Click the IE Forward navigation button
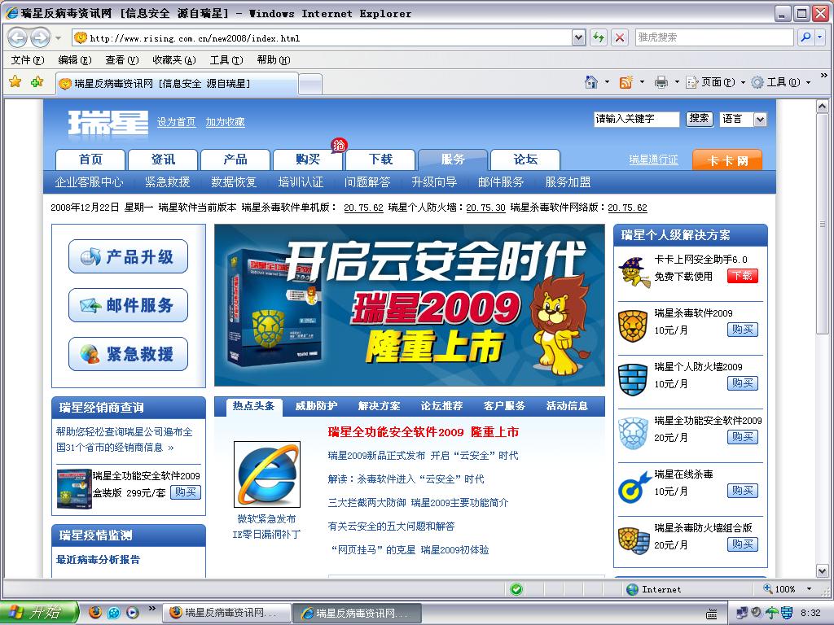The image size is (834, 625). point(40,37)
